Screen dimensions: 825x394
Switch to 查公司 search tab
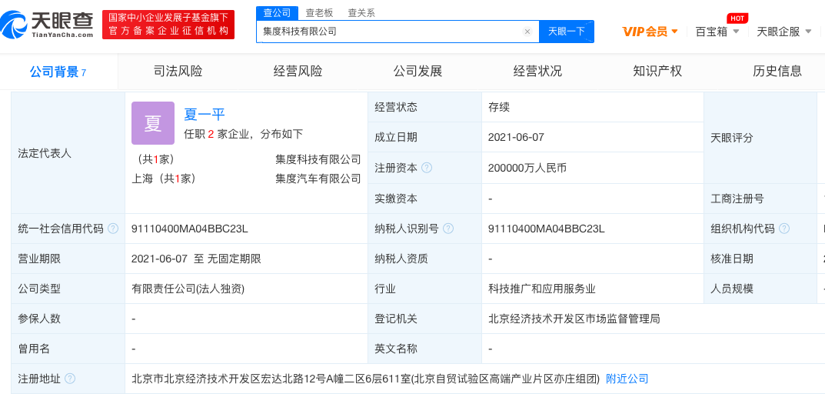click(x=277, y=13)
